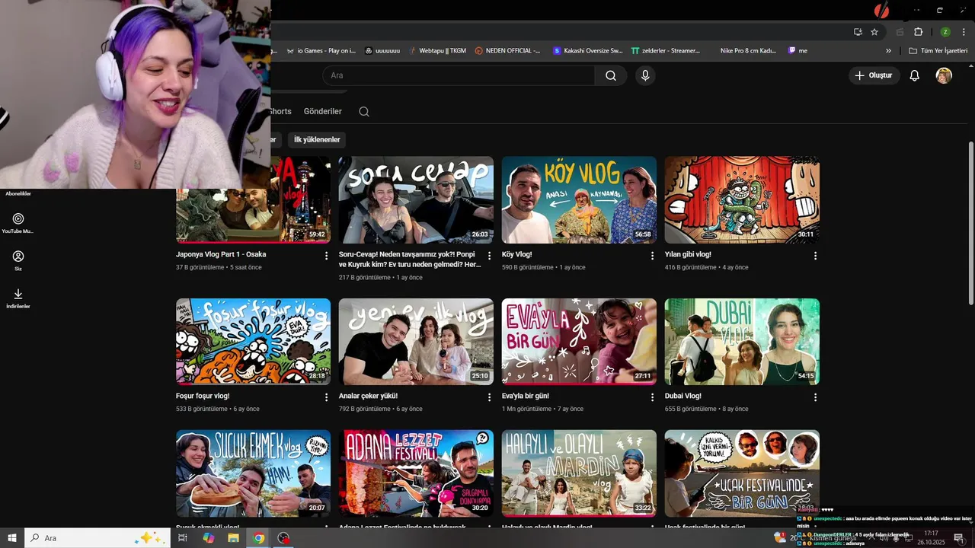
Task: Open the io Games bookmark
Action: point(321,51)
